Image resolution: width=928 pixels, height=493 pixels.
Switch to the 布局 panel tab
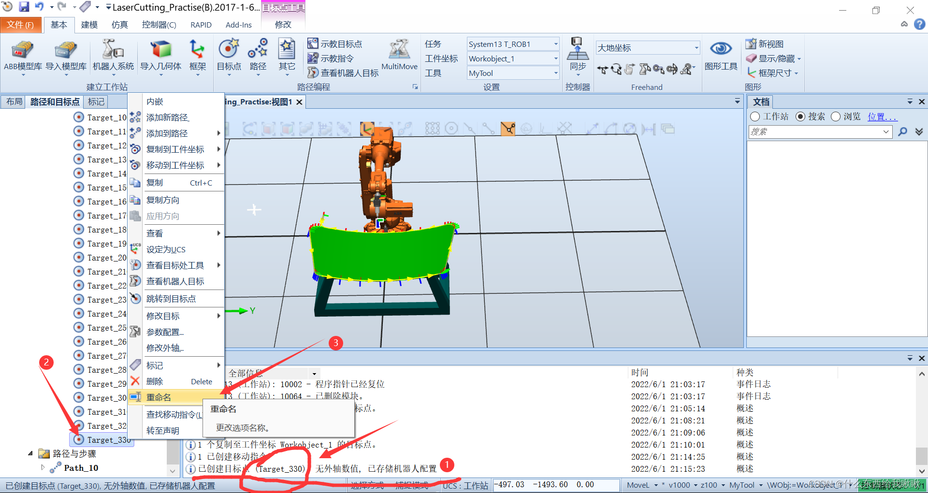14,101
